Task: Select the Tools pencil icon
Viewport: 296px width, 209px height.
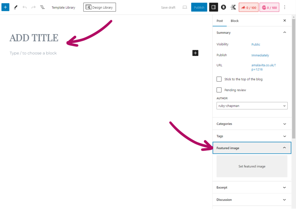Action: [16, 7]
